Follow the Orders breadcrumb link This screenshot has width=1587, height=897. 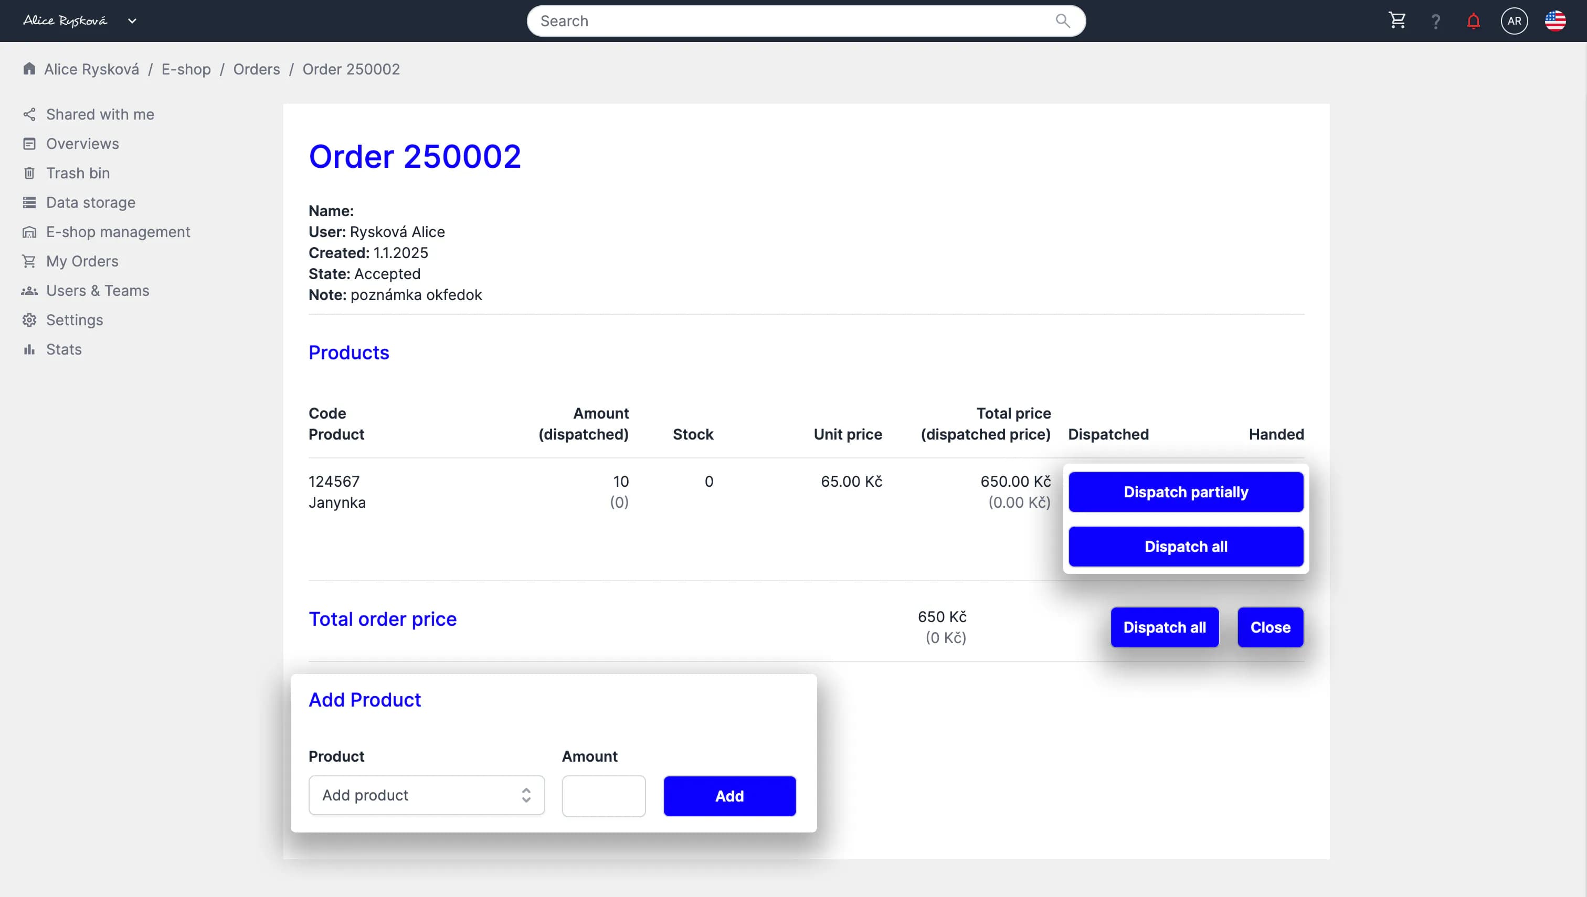[x=257, y=70]
